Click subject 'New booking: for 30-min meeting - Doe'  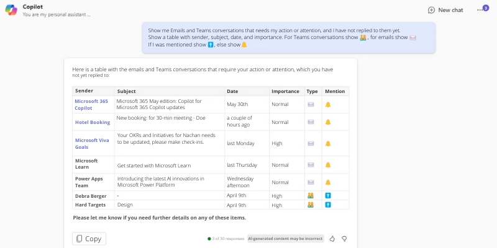[x=161, y=118]
